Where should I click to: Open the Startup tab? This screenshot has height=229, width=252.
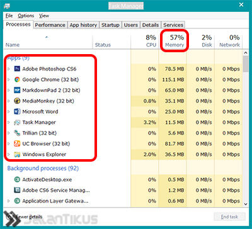click(x=110, y=25)
